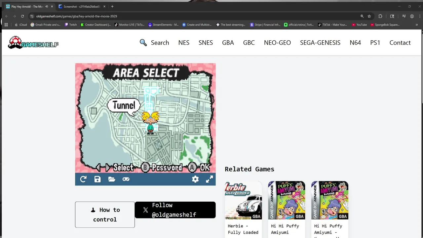423x238 pixels.
Task: Switch to the Screenshot tab
Action: [x=83, y=7]
